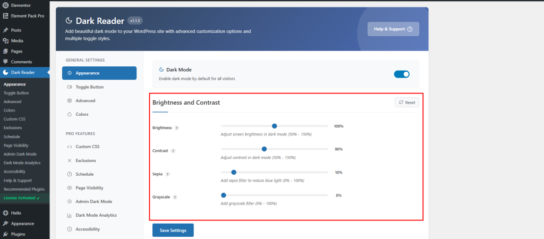Open the Custom CSS pro tab
544x239 pixels.
point(99,147)
